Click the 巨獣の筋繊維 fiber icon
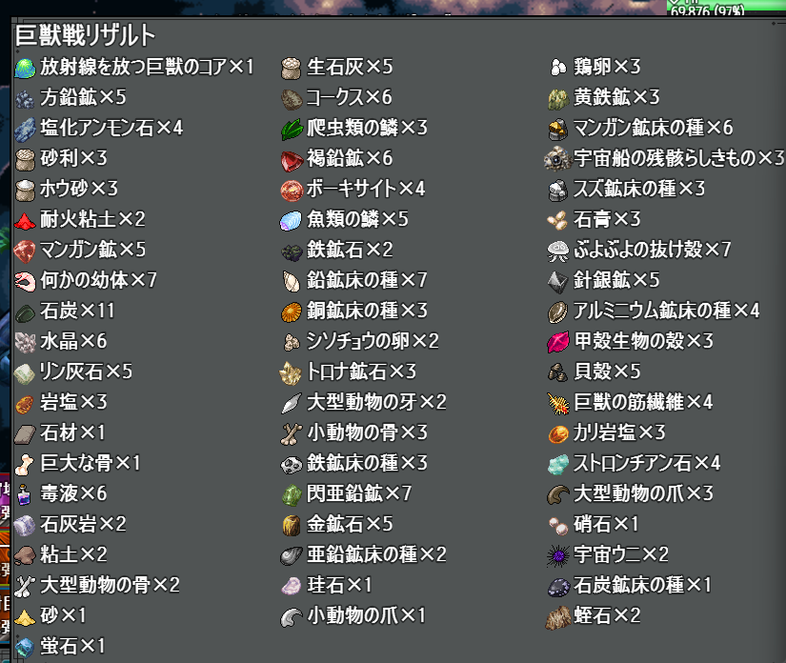The height and width of the screenshot is (663, 786). click(x=558, y=403)
